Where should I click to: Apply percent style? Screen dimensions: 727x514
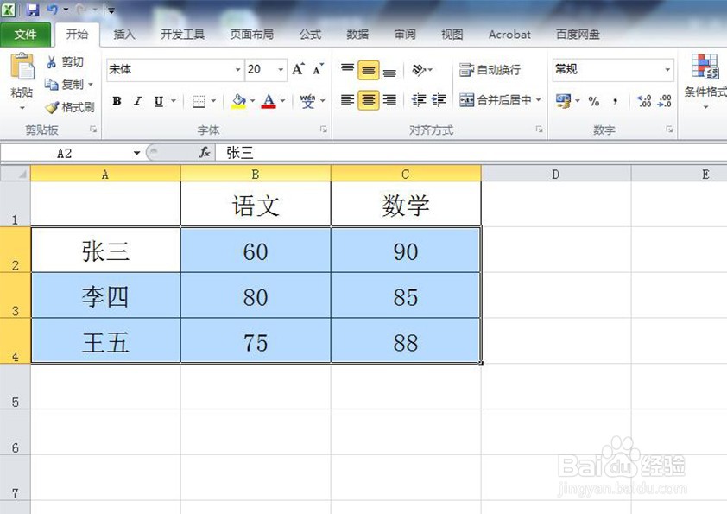coord(593,101)
